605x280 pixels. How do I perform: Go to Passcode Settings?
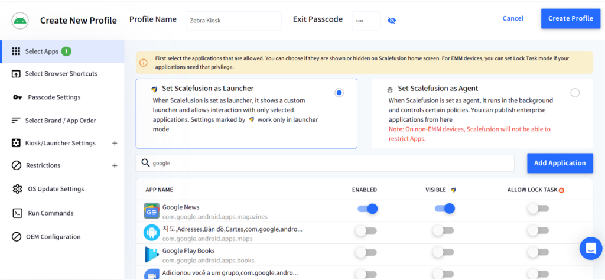pyautogui.click(x=54, y=97)
